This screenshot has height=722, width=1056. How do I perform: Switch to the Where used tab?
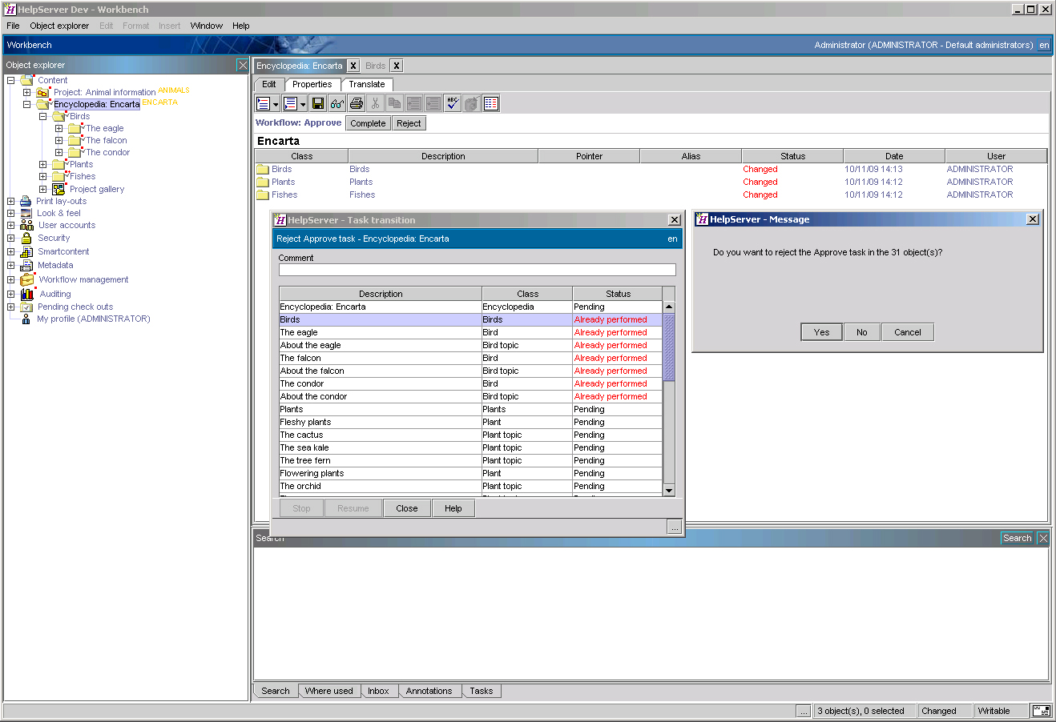[328, 691]
